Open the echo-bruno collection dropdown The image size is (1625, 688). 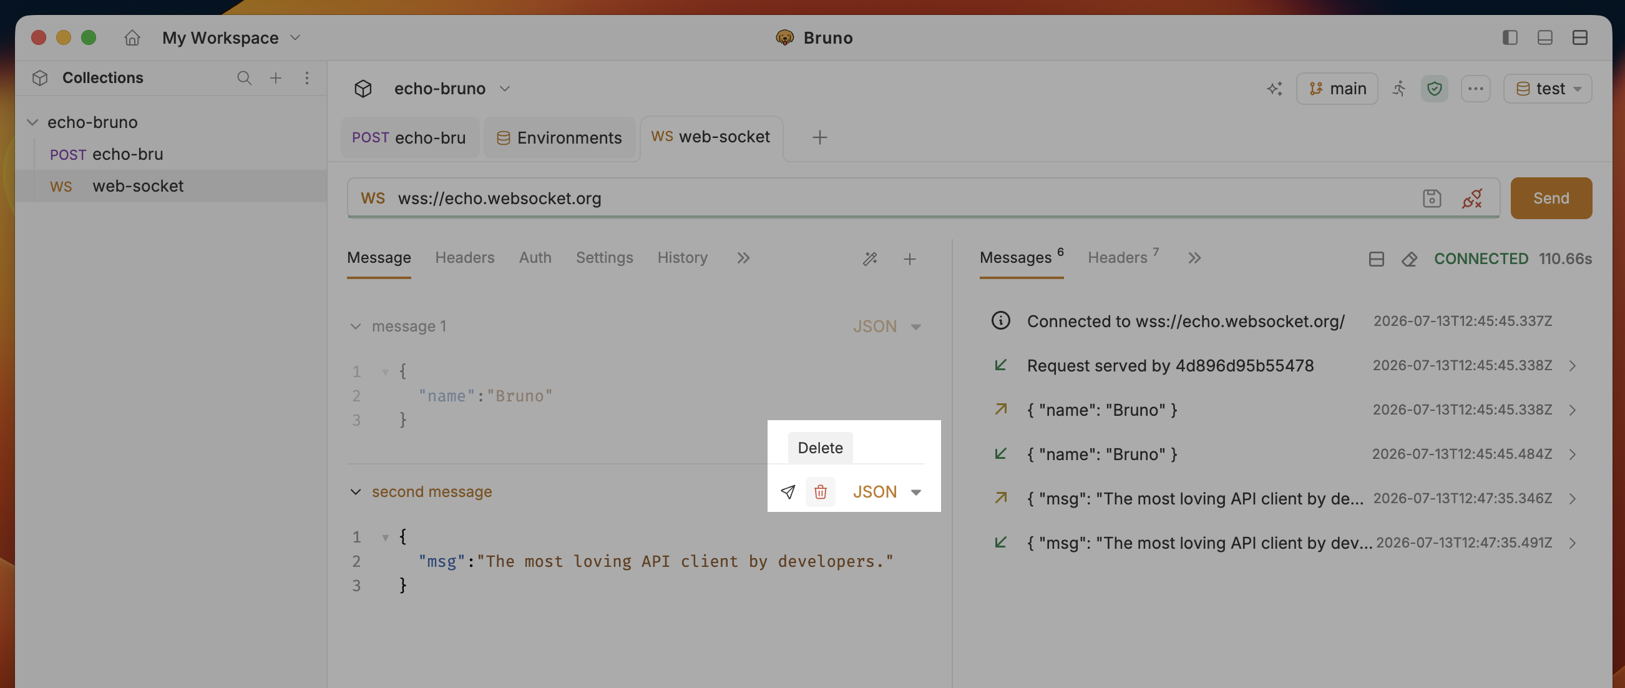pyautogui.click(x=452, y=89)
